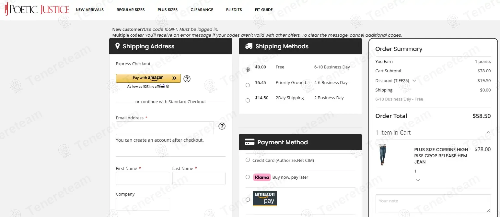Viewport: 500px width, 217px height.
Task: Click the Amazon Pay logo
Action: 265,199
